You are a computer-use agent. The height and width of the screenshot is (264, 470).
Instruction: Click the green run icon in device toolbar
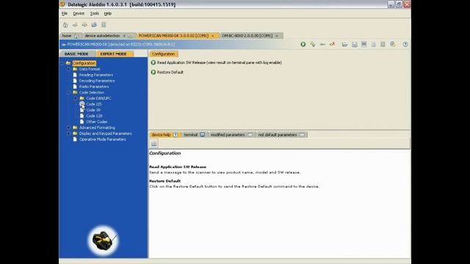coord(303,44)
